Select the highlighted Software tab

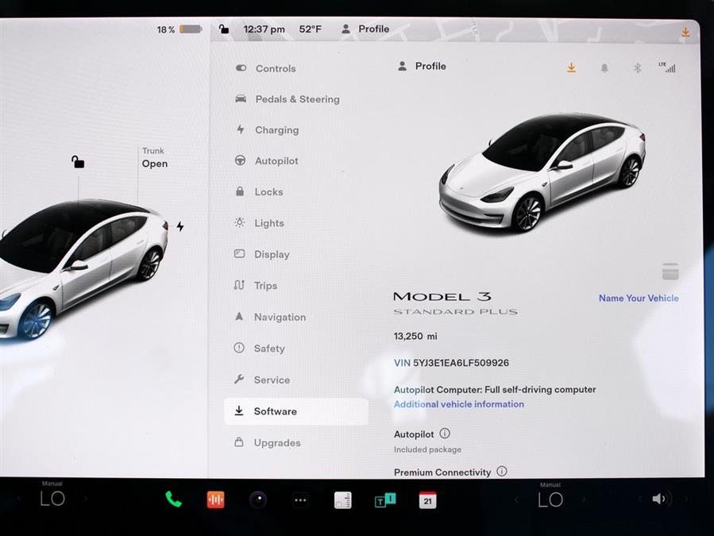[296, 411]
